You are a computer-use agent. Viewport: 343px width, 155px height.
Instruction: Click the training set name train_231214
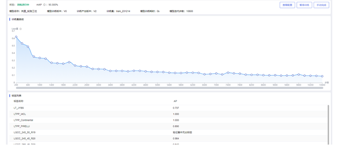tap(123, 11)
